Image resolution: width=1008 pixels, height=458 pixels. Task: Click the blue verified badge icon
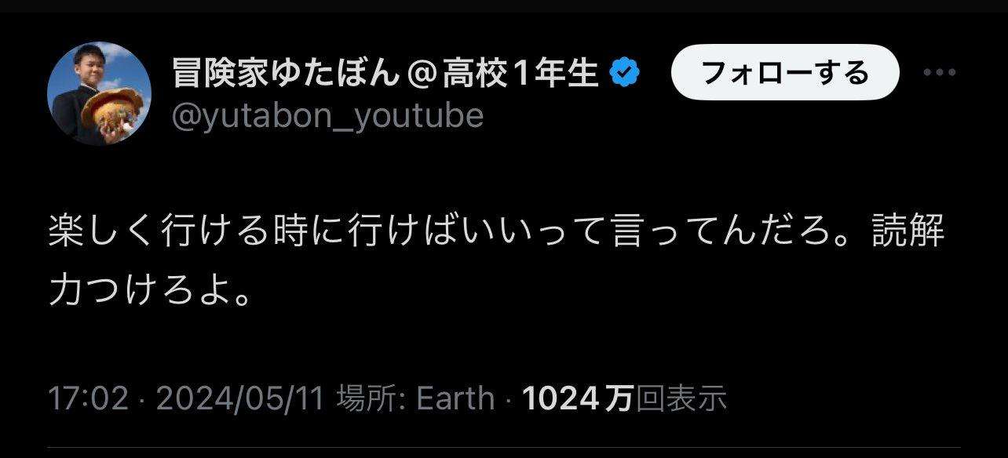click(x=626, y=74)
